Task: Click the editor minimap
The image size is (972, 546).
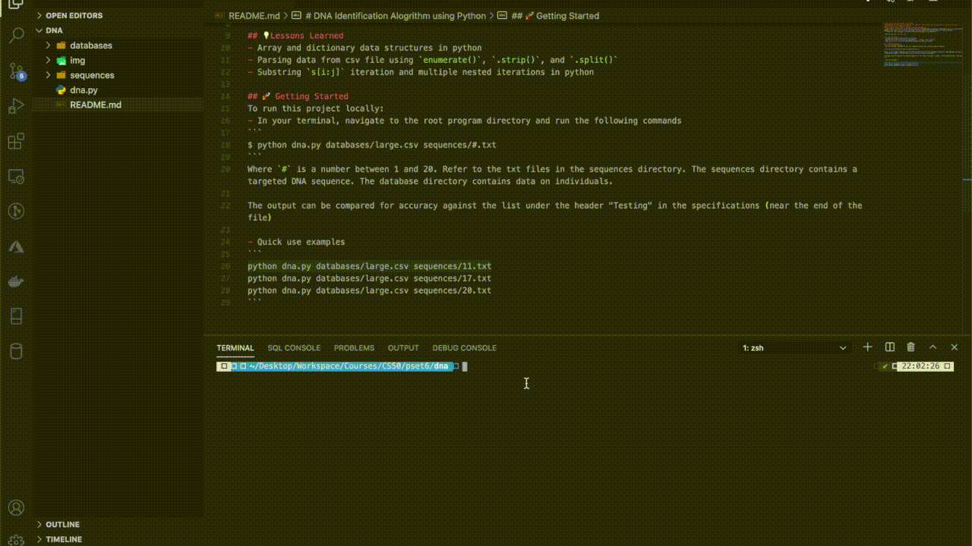Action: click(x=923, y=45)
